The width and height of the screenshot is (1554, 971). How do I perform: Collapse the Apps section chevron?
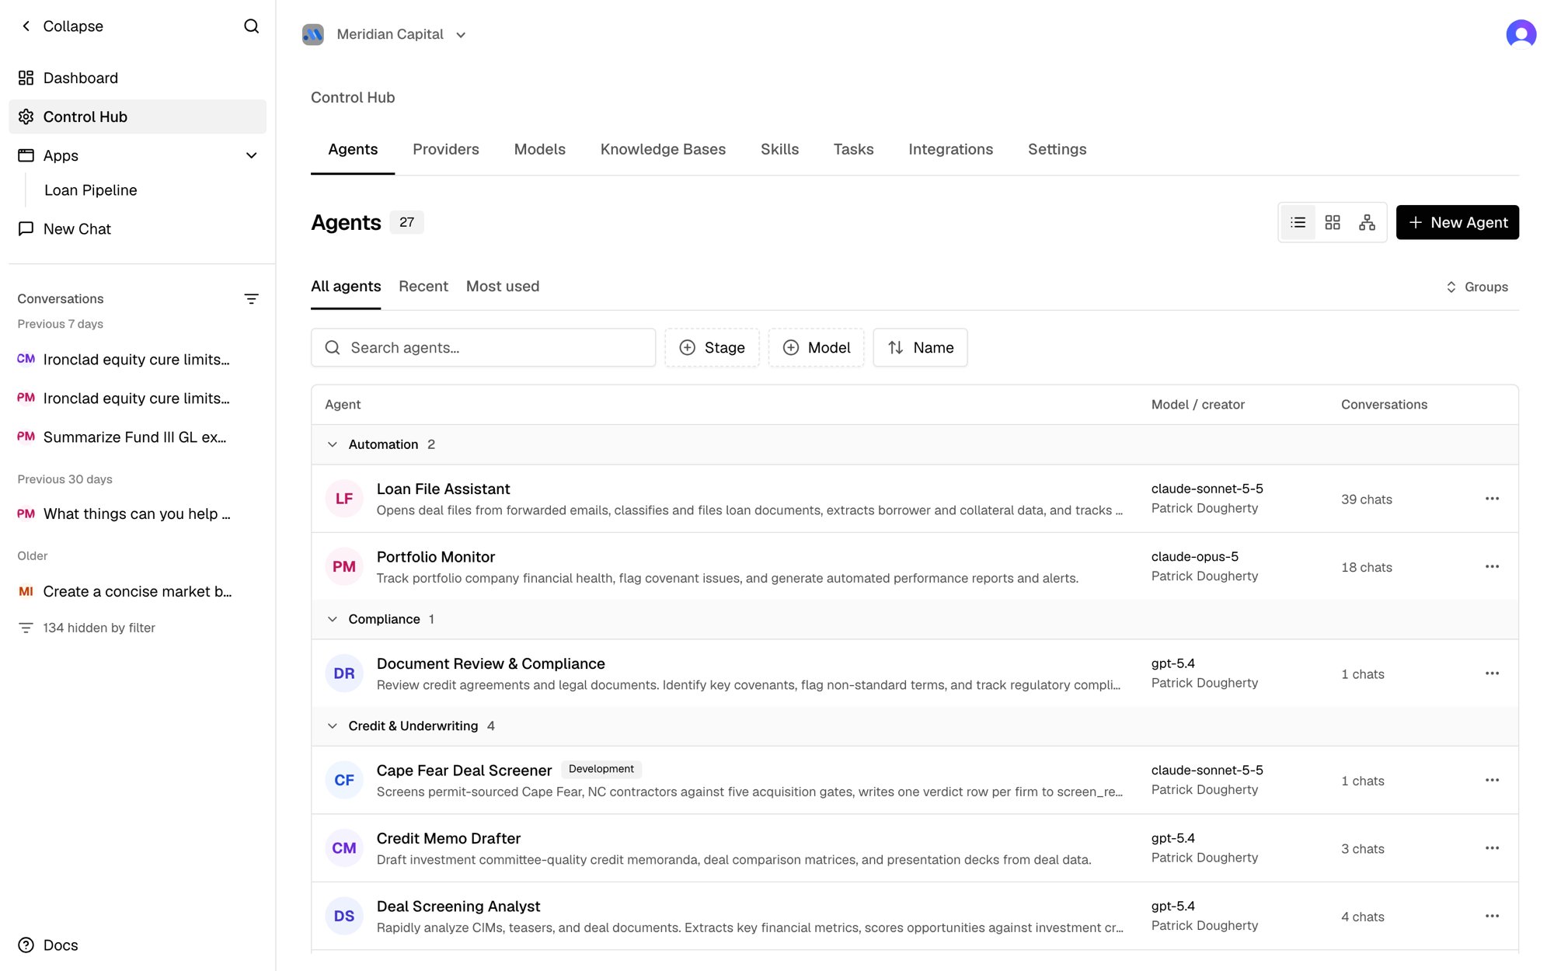pyautogui.click(x=251, y=155)
